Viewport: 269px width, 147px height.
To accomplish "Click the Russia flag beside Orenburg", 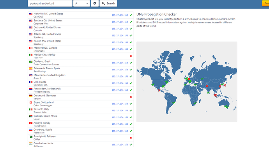I will pos(31,130).
